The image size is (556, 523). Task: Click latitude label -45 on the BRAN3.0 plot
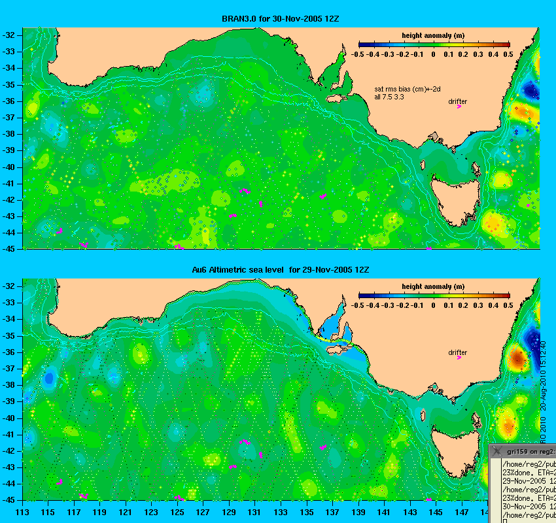coord(9,249)
